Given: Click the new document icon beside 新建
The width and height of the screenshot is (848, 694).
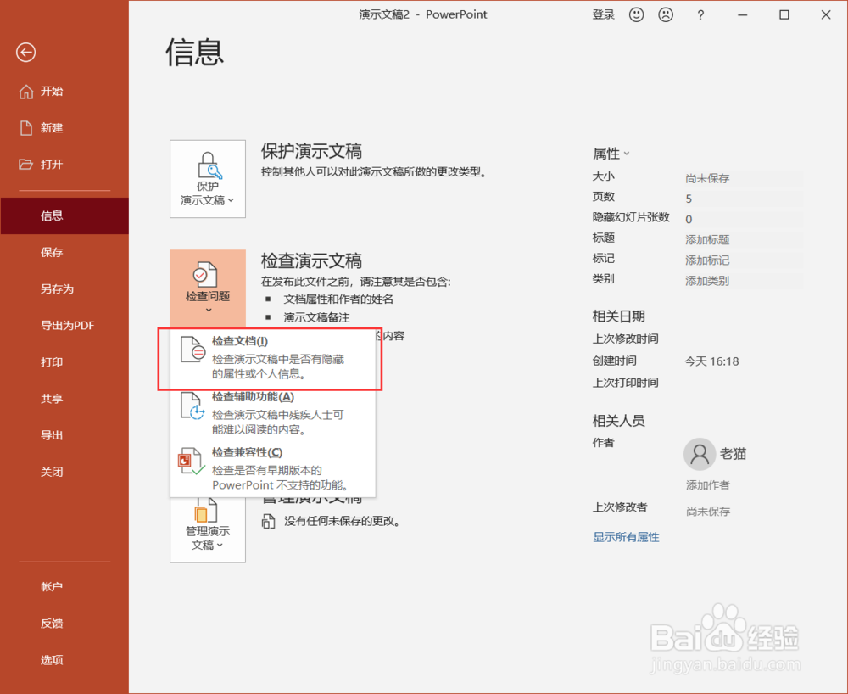Looking at the screenshot, I should (26, 128).
